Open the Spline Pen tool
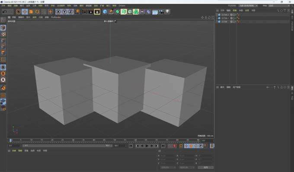 111,12
